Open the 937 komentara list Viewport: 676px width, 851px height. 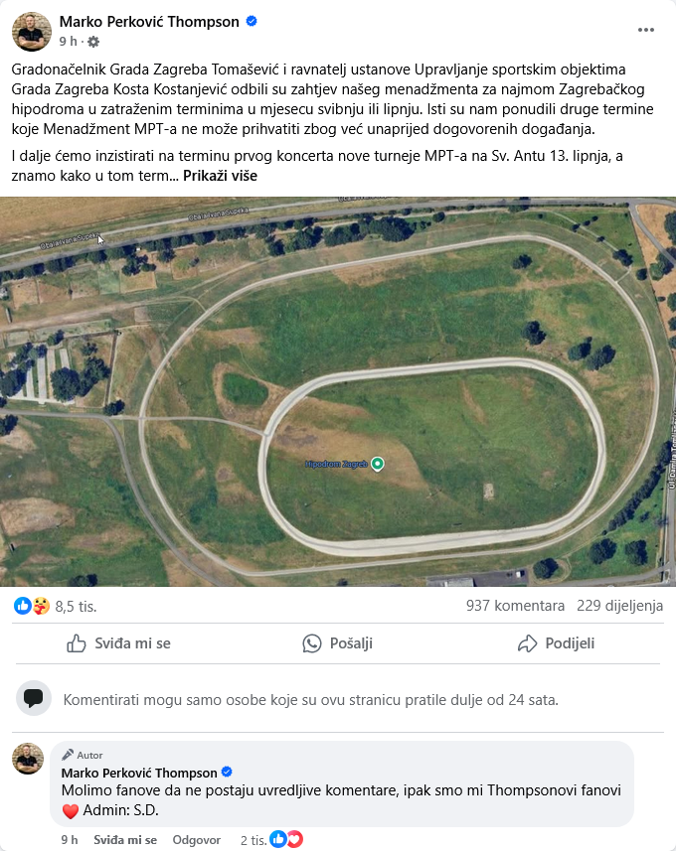pos(515,606)
